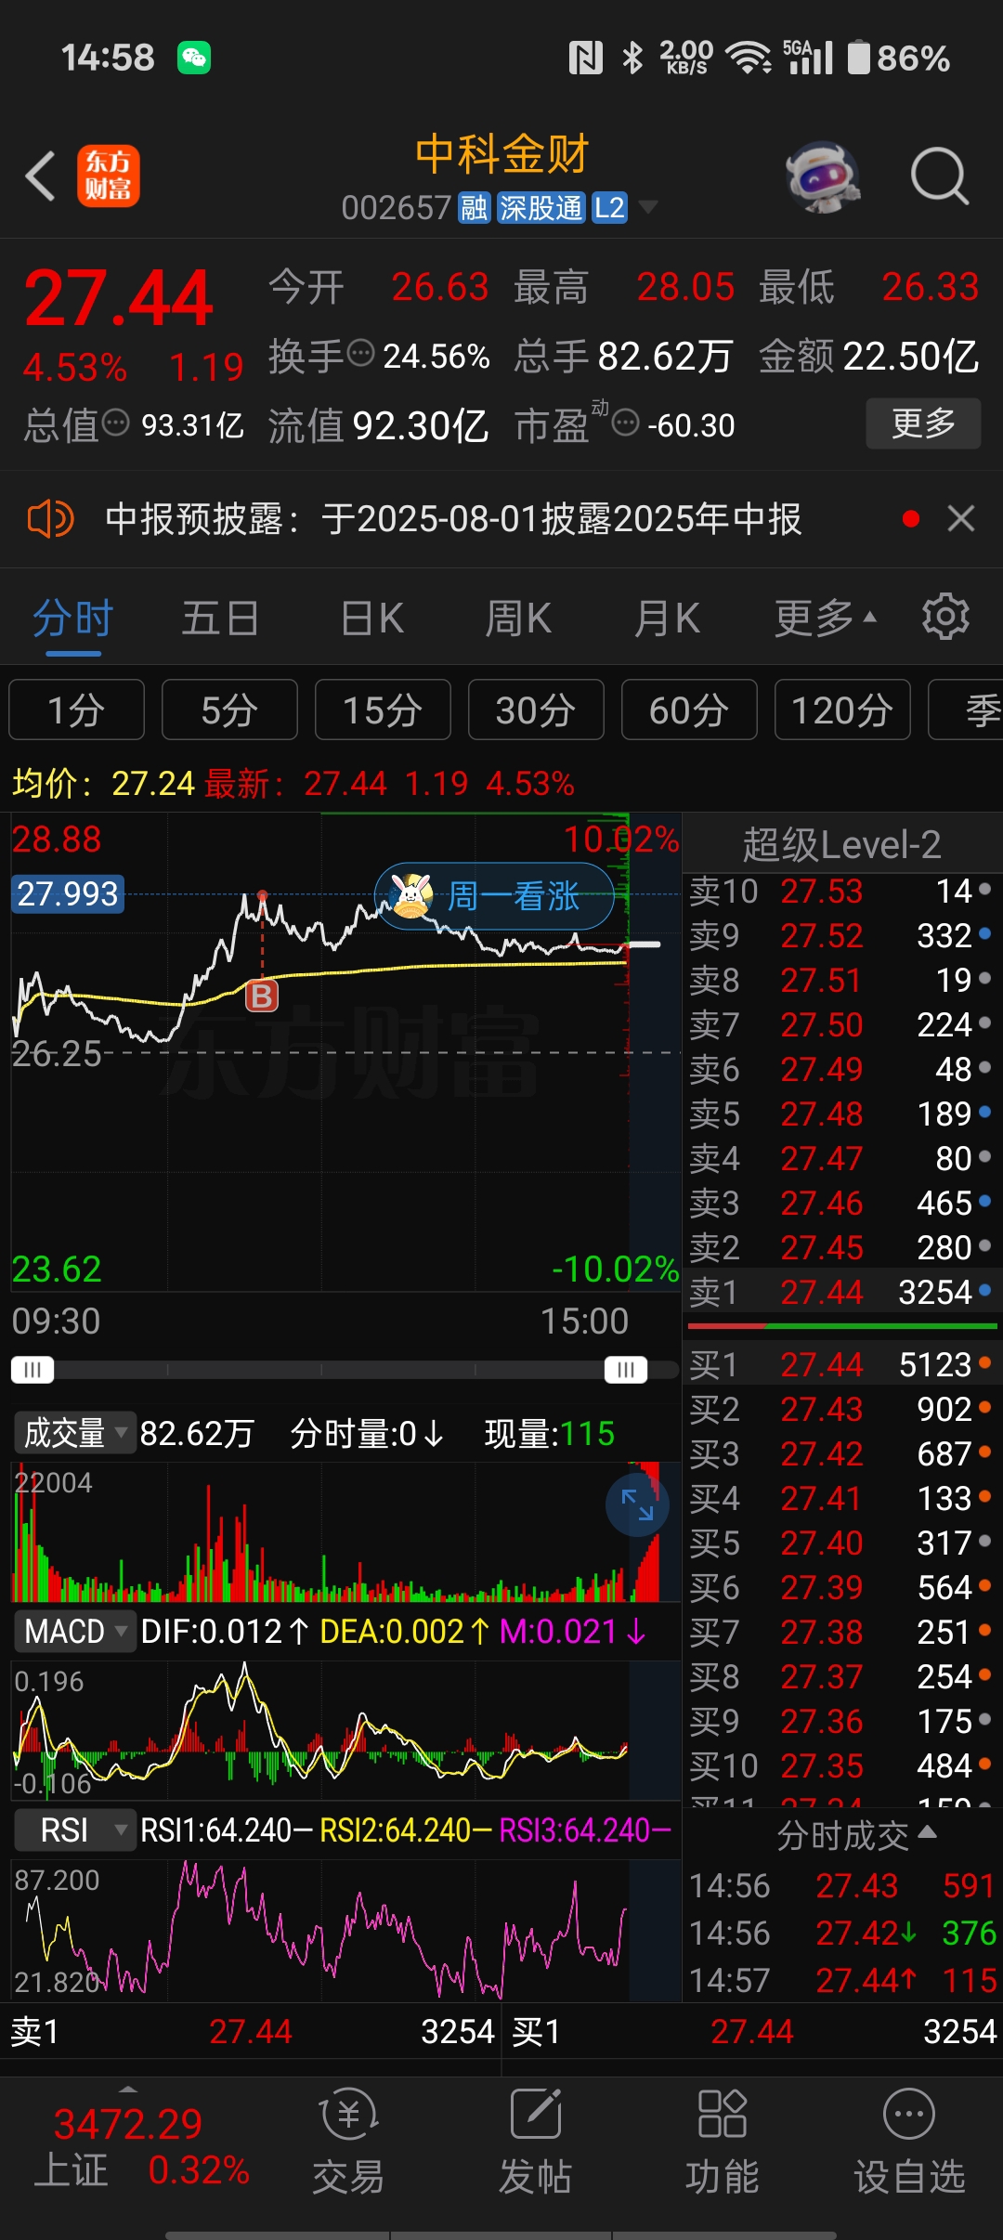Tap the 14:56 27.42 376 trade record

click(x=842, y=1934)
